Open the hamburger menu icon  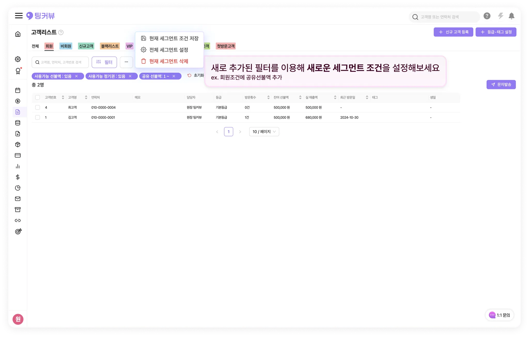(x=19, y=16)
